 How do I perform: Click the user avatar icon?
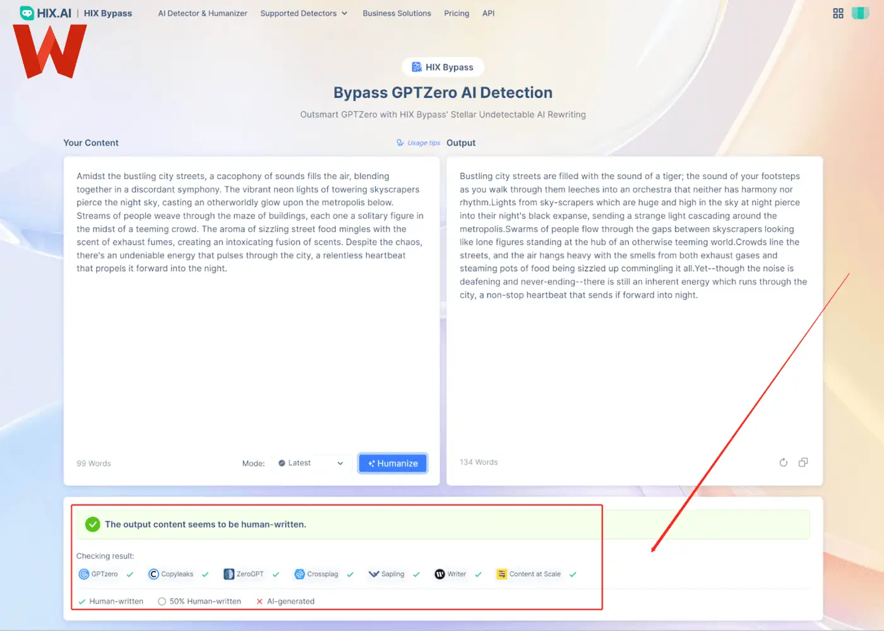860,13
